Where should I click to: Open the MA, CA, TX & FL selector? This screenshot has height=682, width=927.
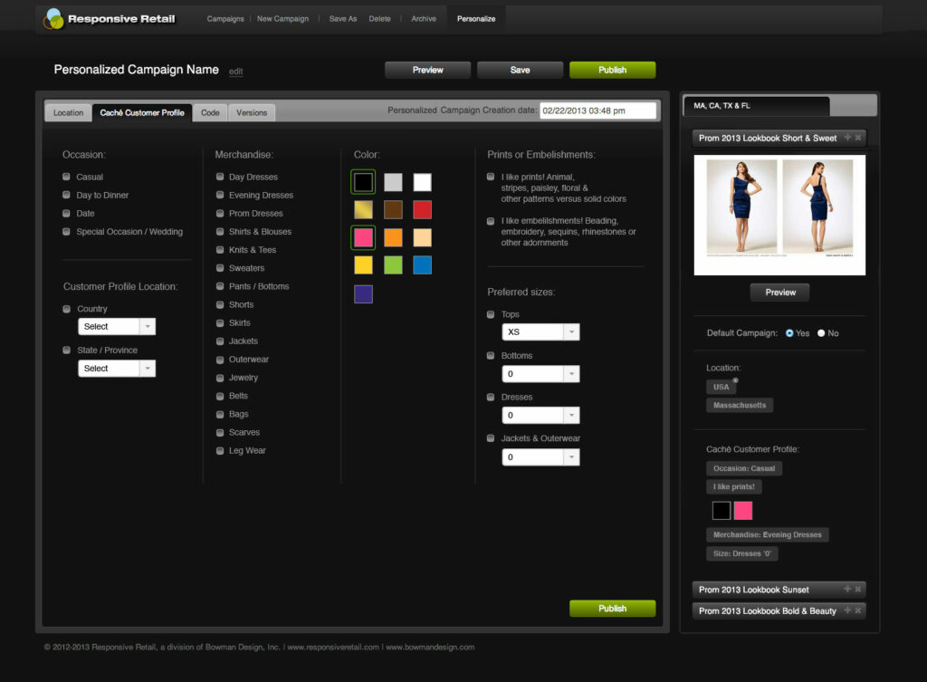(757, 106)
